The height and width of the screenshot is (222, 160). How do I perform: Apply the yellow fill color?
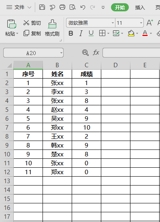pos(131,33)
